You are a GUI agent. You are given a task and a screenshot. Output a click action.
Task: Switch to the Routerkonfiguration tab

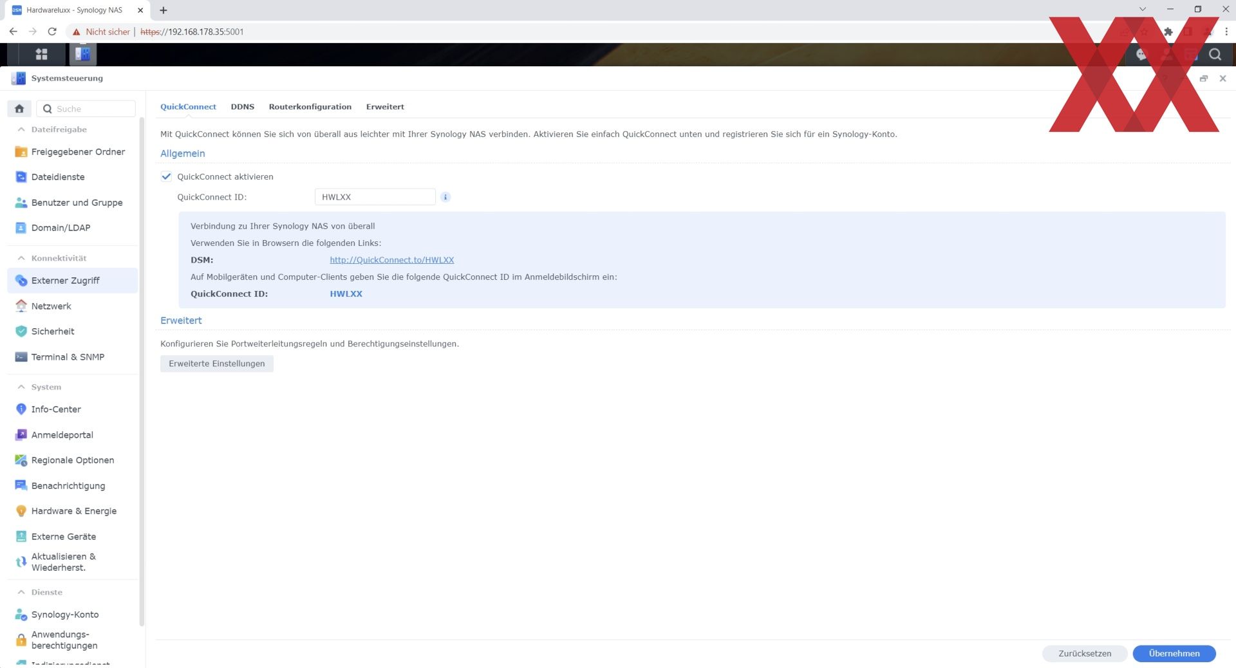click(310, 107)
